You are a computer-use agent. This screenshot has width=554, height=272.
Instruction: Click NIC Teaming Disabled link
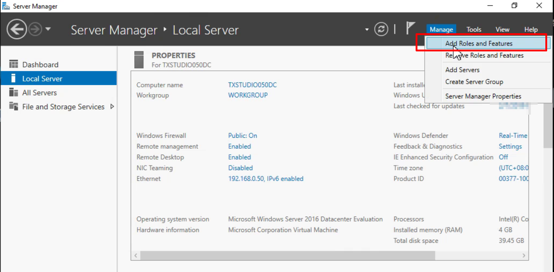tap(240, 168)
